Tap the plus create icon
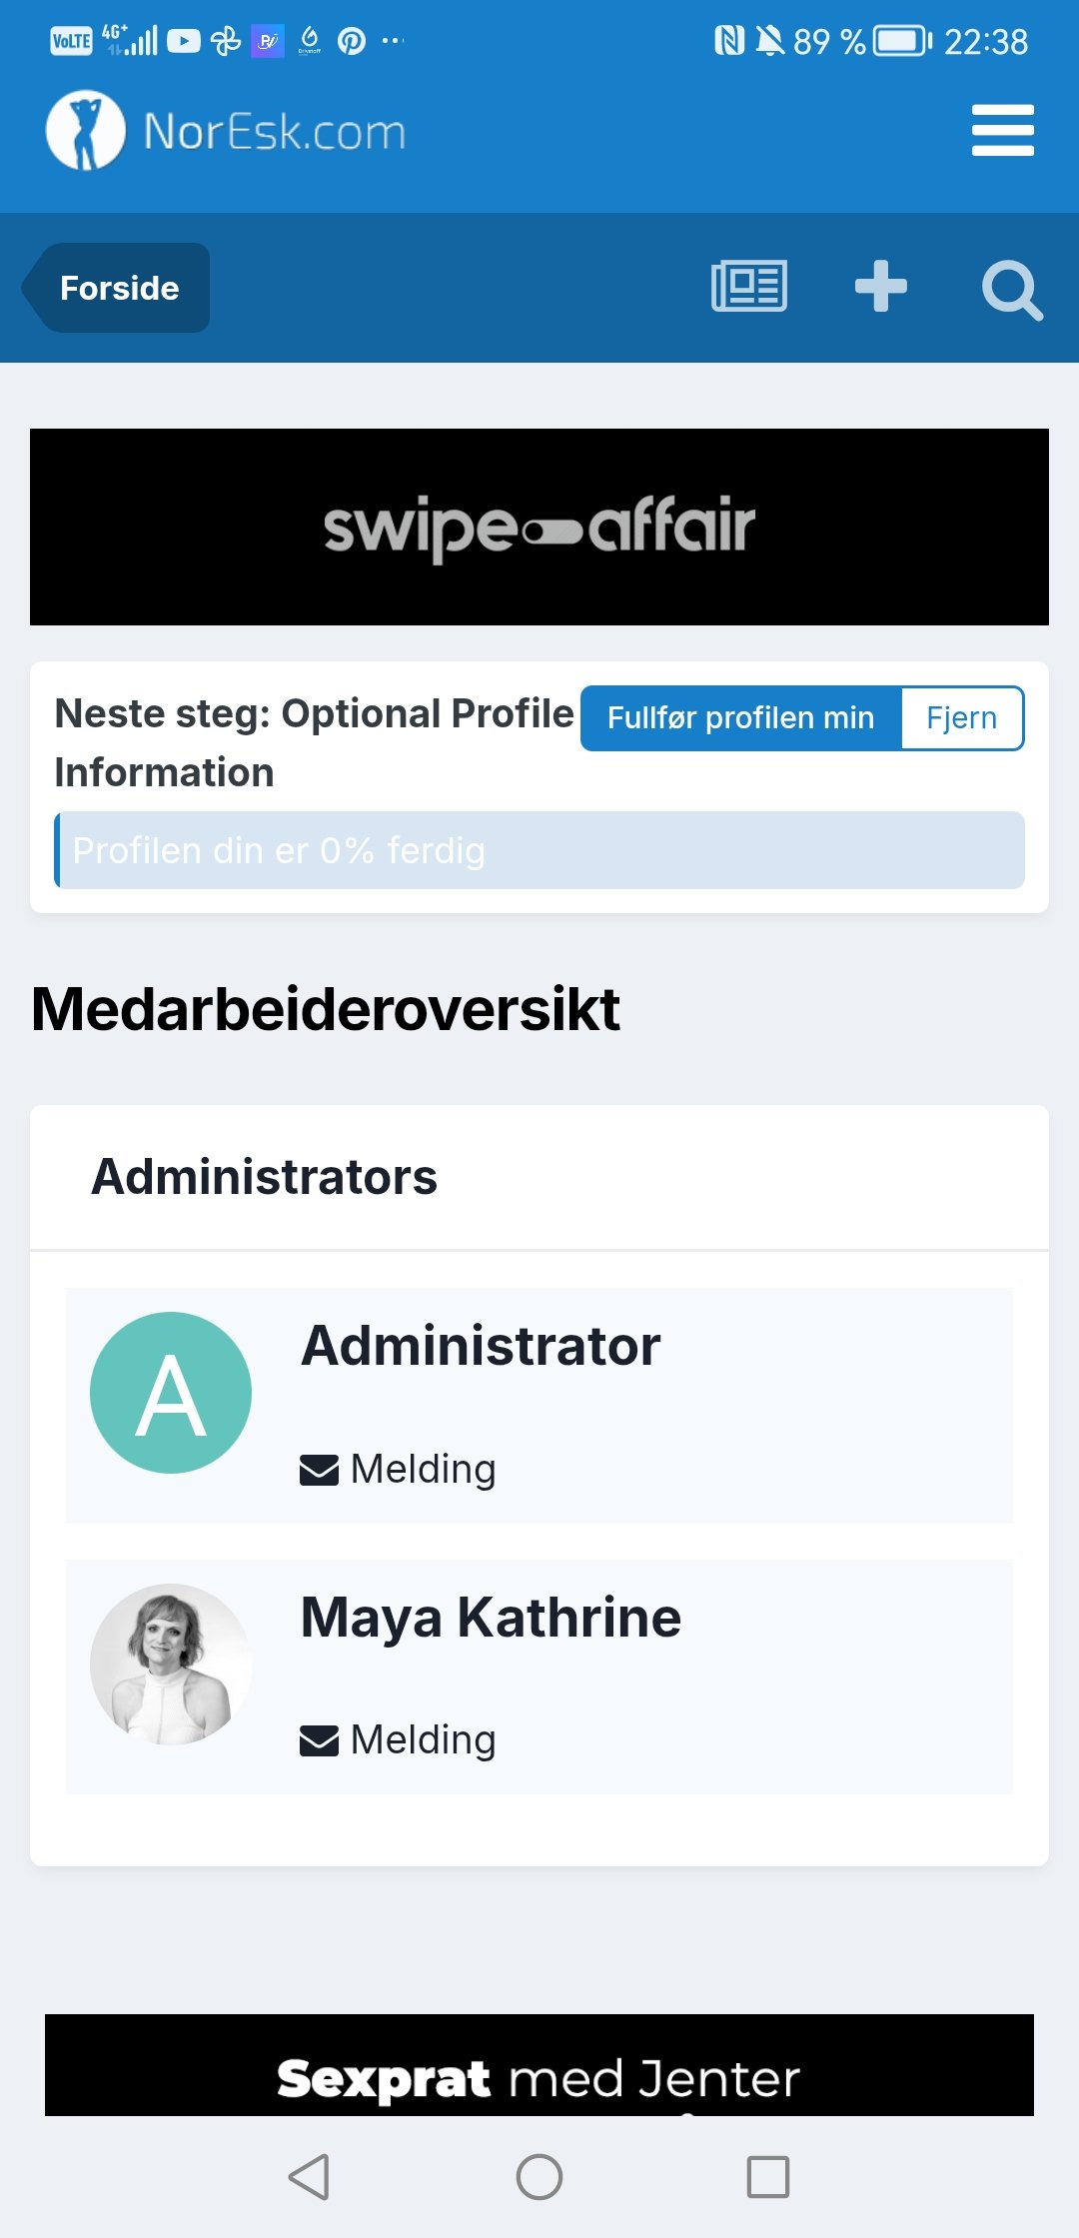Viewport: 1079px width, 2238px height. [x=880, y=287]
